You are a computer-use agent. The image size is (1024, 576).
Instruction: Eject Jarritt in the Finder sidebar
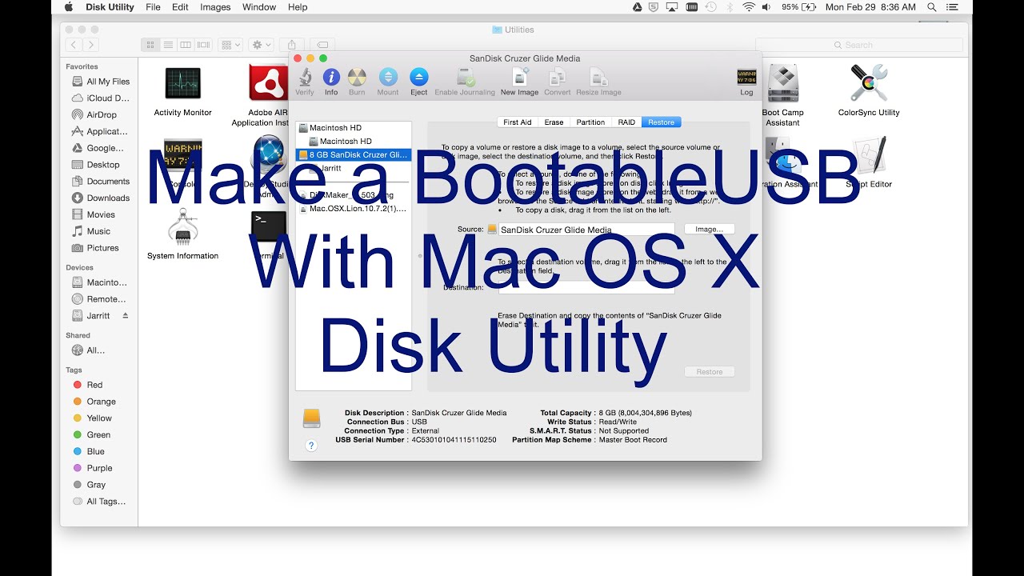(125, 316)
